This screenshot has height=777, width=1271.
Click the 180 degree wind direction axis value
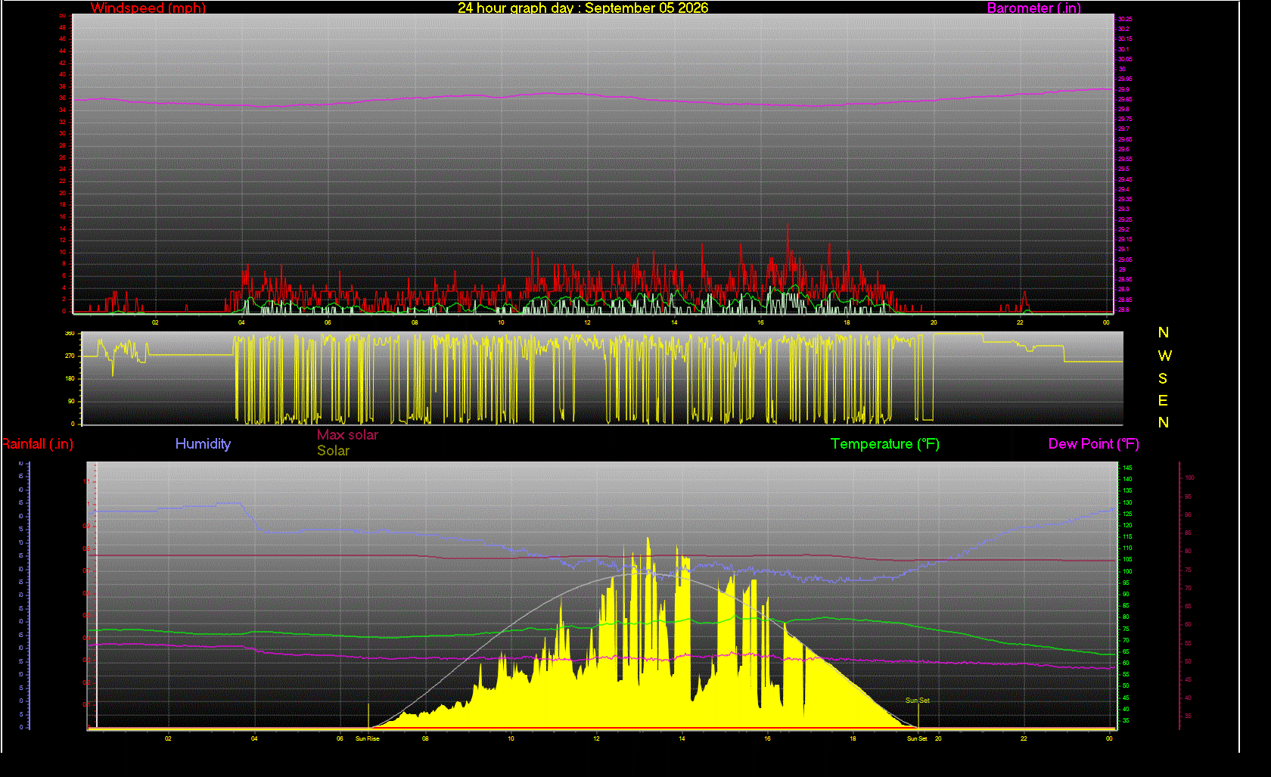click(70, 378)
